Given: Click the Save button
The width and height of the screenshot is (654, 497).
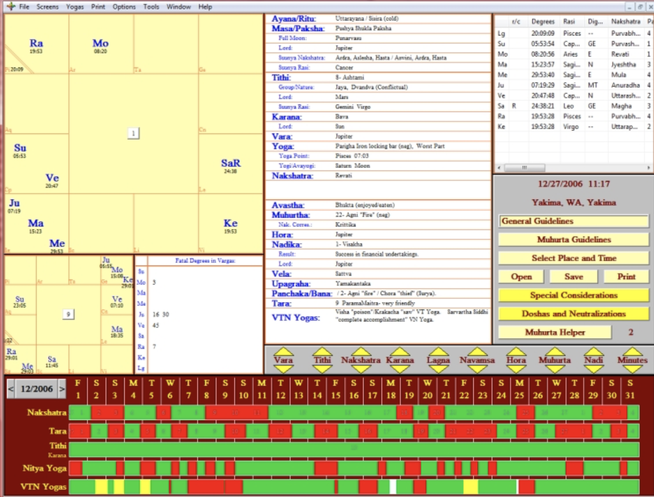Looking at the screenshot, I should pos(574,276).
